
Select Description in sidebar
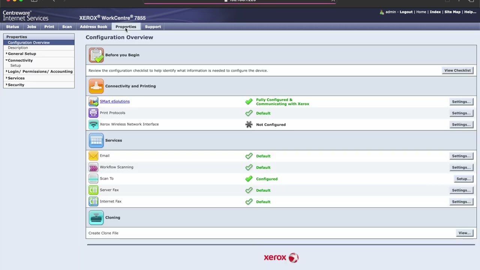click(18, 48)
